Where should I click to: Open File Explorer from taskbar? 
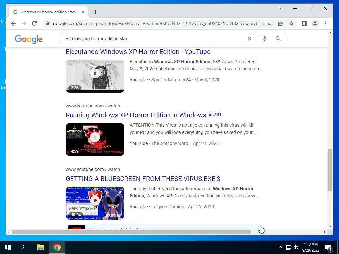point(40,247)
